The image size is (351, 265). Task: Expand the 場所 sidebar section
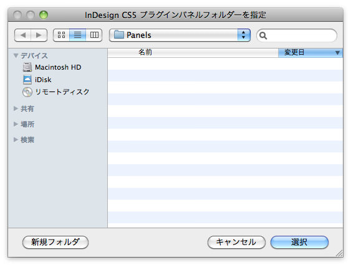[x=16, y=124]
